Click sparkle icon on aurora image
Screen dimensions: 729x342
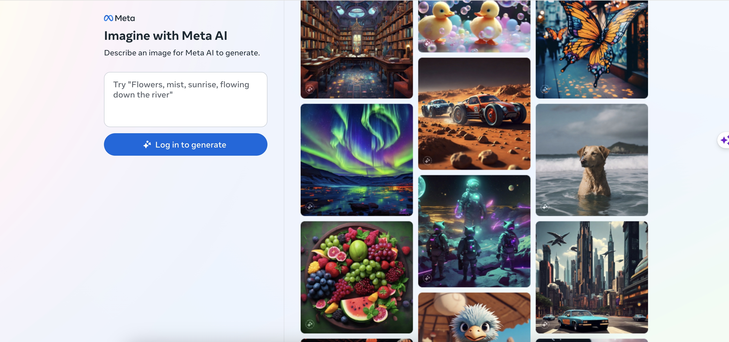(x=310, y=207)
